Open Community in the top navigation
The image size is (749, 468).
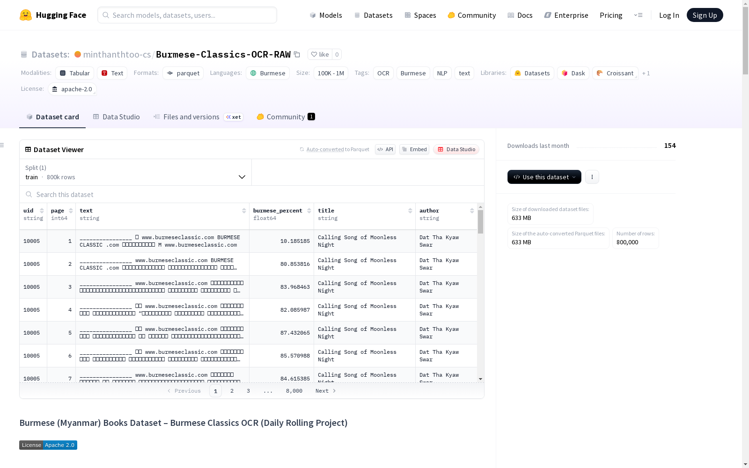(x=472, y=15)
